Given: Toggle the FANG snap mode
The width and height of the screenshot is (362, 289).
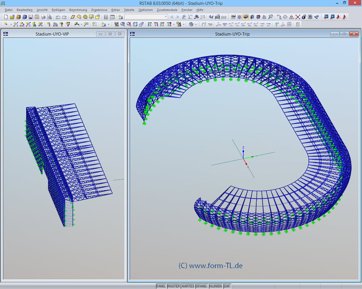Looking at the screenshot, I should point(161,286).
